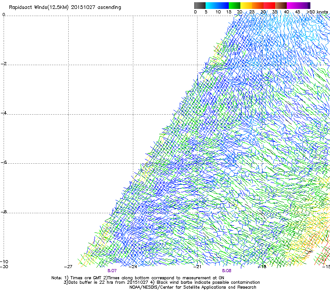Select the yellow 20–25 knots legend segment
Image resolution: width=330 pixels, height=290 pixels.
pyautogui.click(x=246, y=5)
